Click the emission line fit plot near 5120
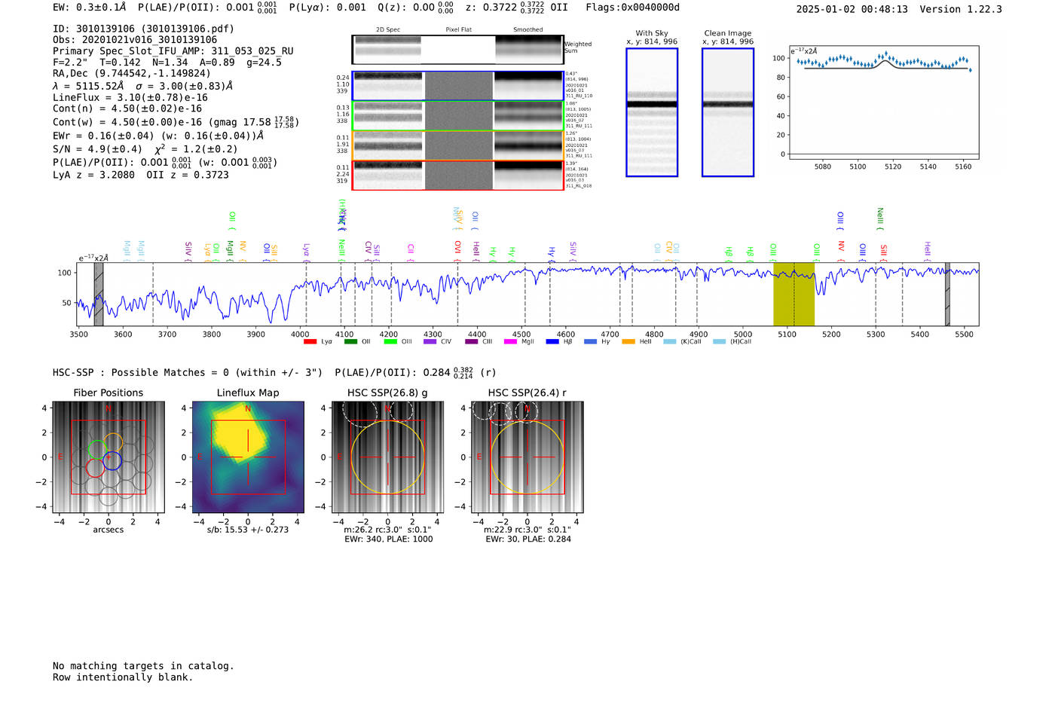Viewport: 1055px width, 718px height. [884, 103]
